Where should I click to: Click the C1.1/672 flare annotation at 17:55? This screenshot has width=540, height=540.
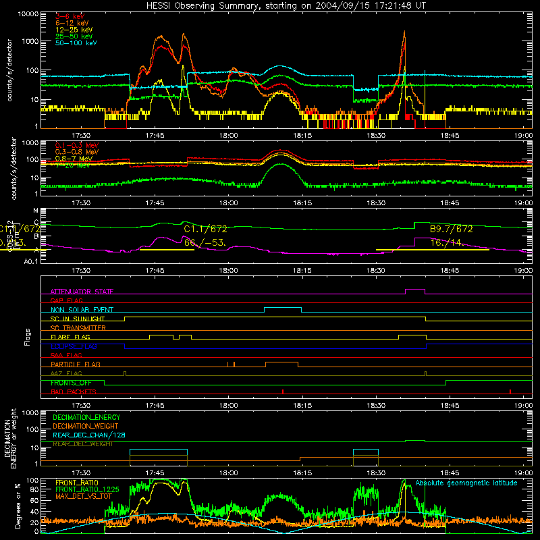206,229
